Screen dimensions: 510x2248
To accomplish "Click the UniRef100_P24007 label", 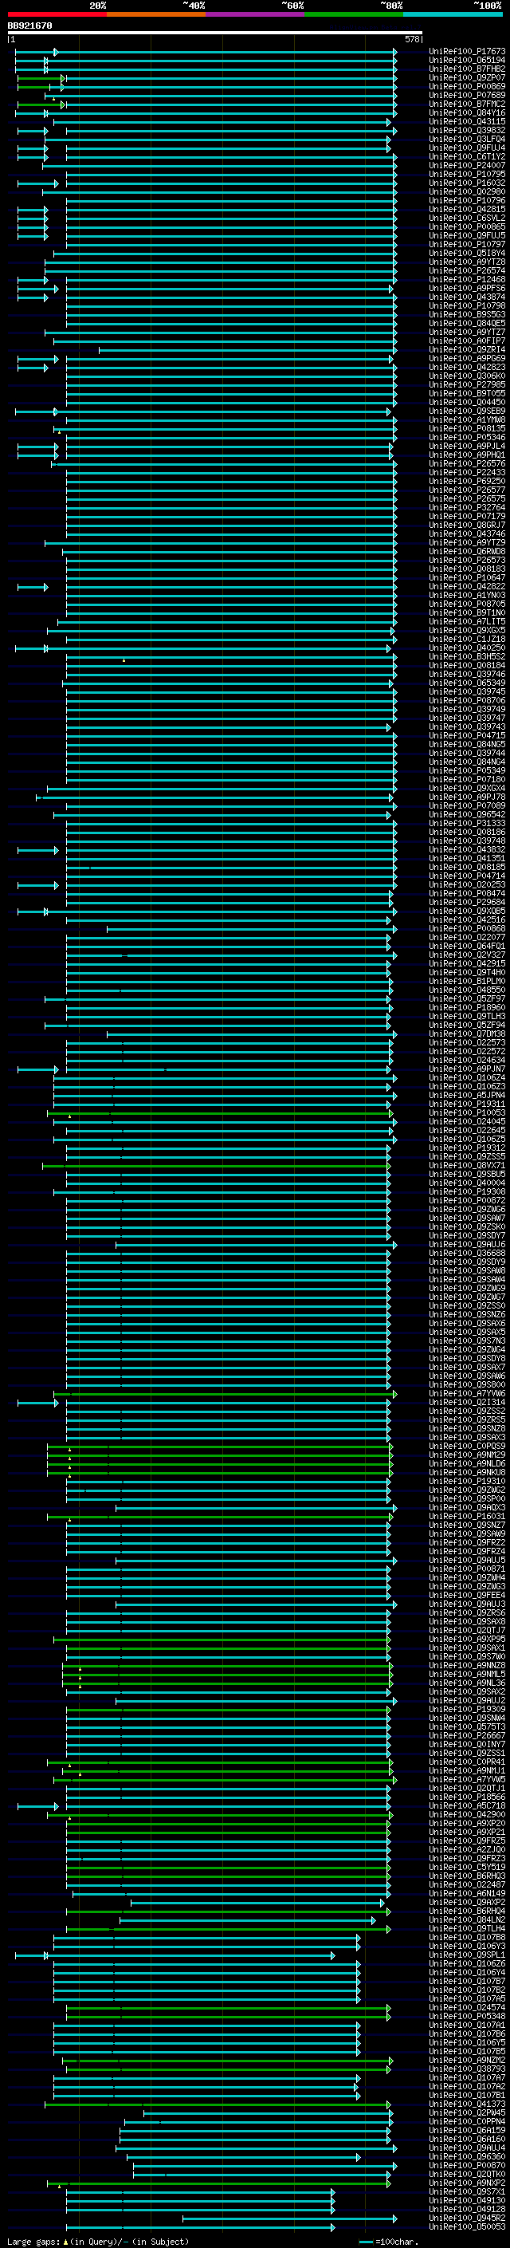I will click(x=466, y=165).
